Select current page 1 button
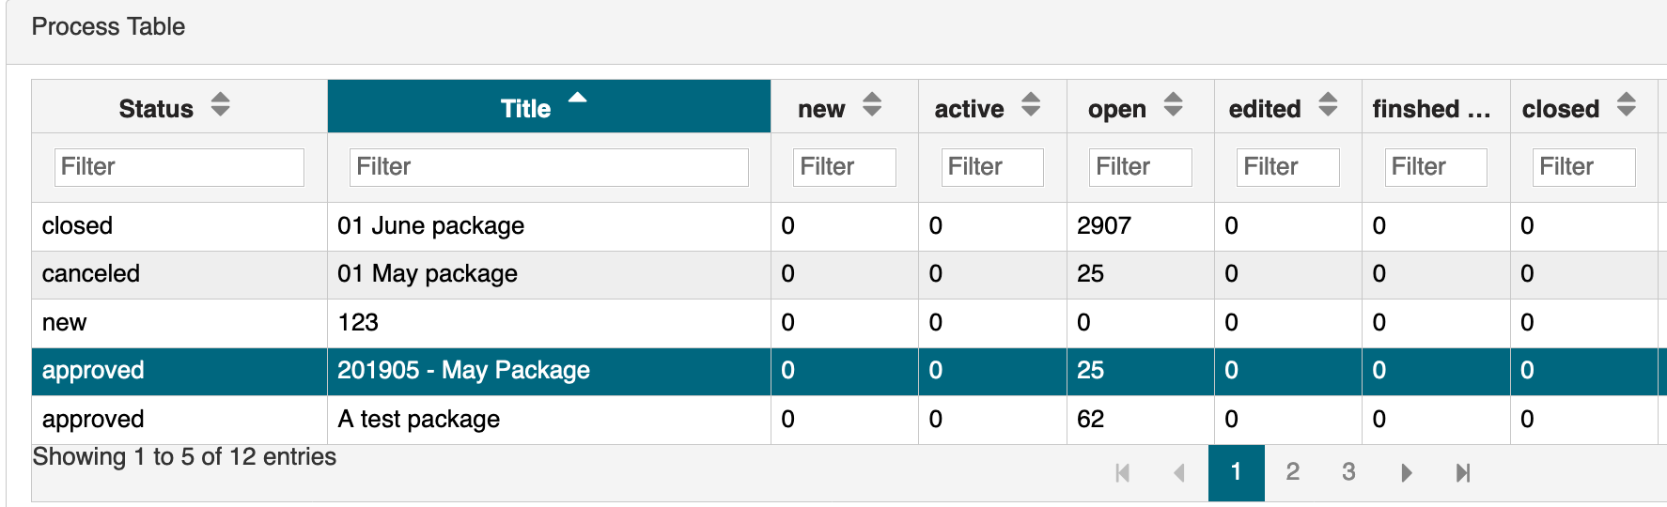Viewport: 1667px width, 507px height. pos(1236,471)
